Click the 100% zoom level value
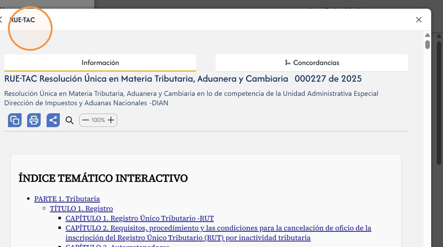The image size is (443, 247). pos(98,120)
